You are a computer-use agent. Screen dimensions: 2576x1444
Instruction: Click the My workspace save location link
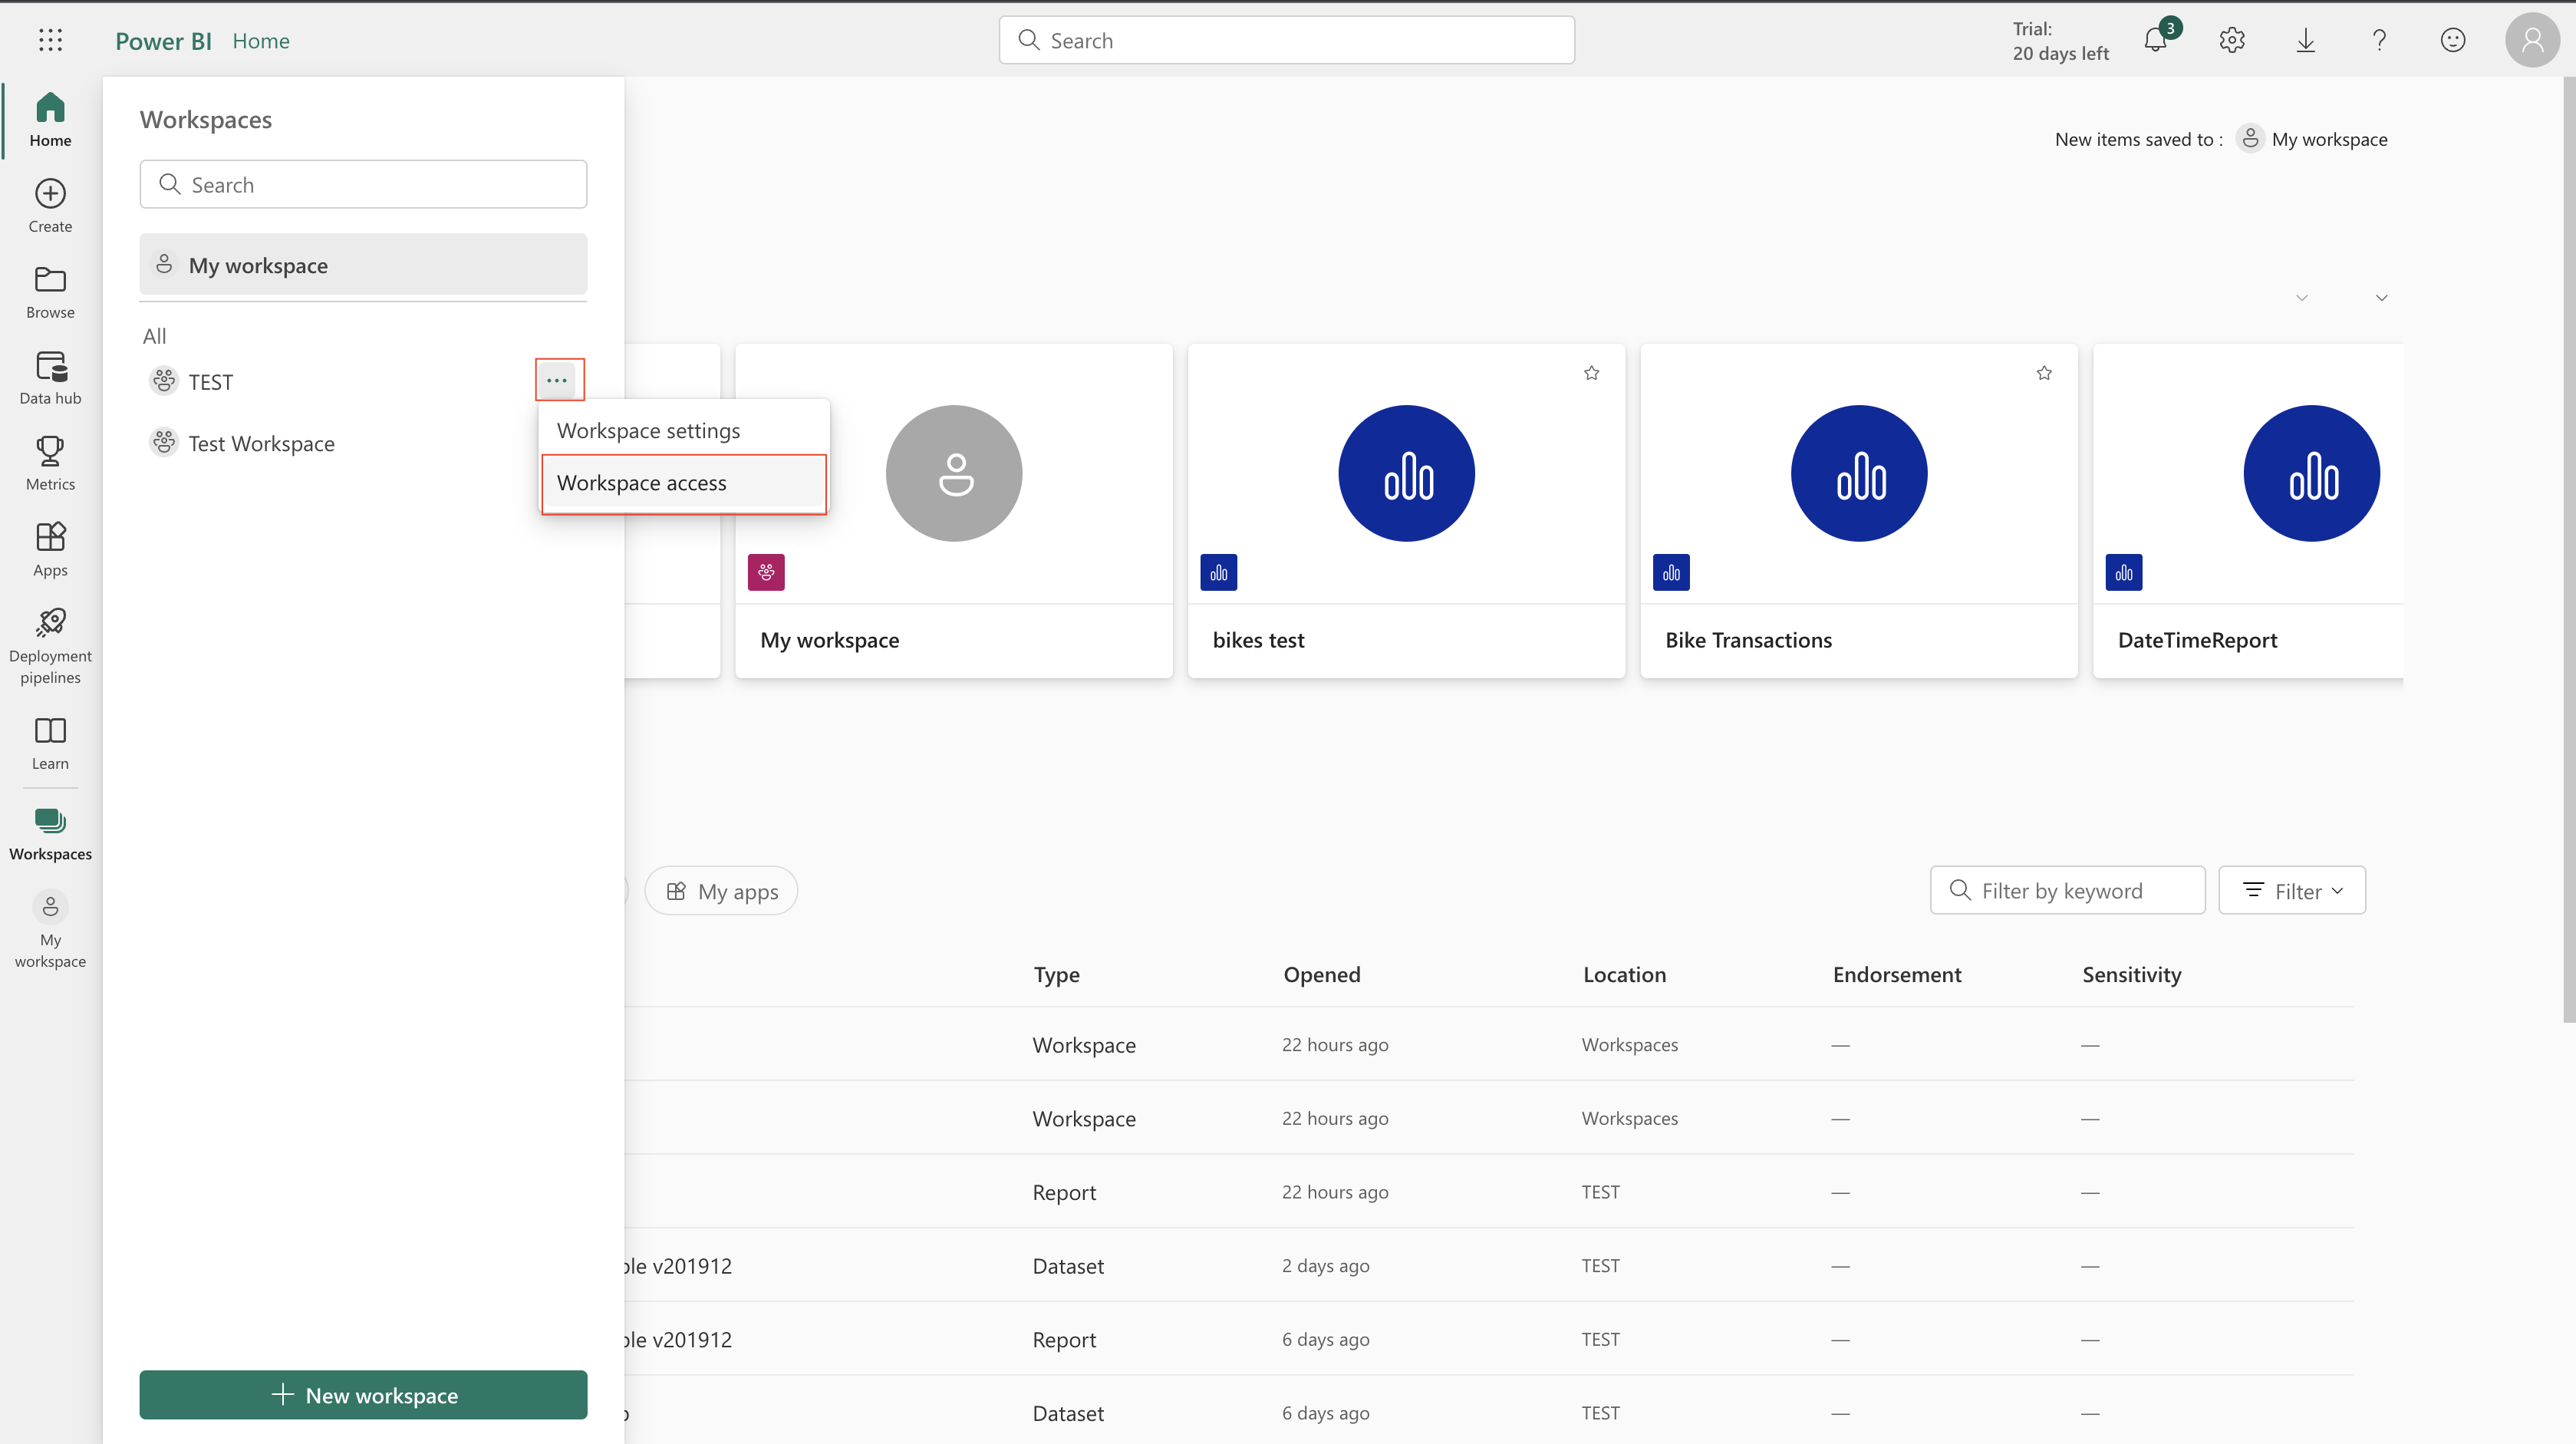point(2312,139)
